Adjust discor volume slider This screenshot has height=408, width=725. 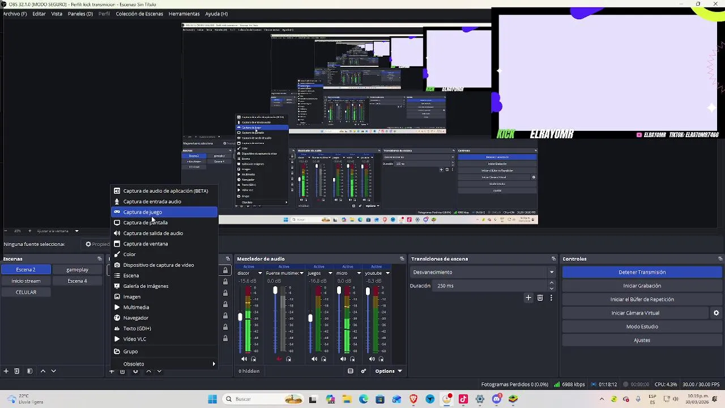point(240,317)
